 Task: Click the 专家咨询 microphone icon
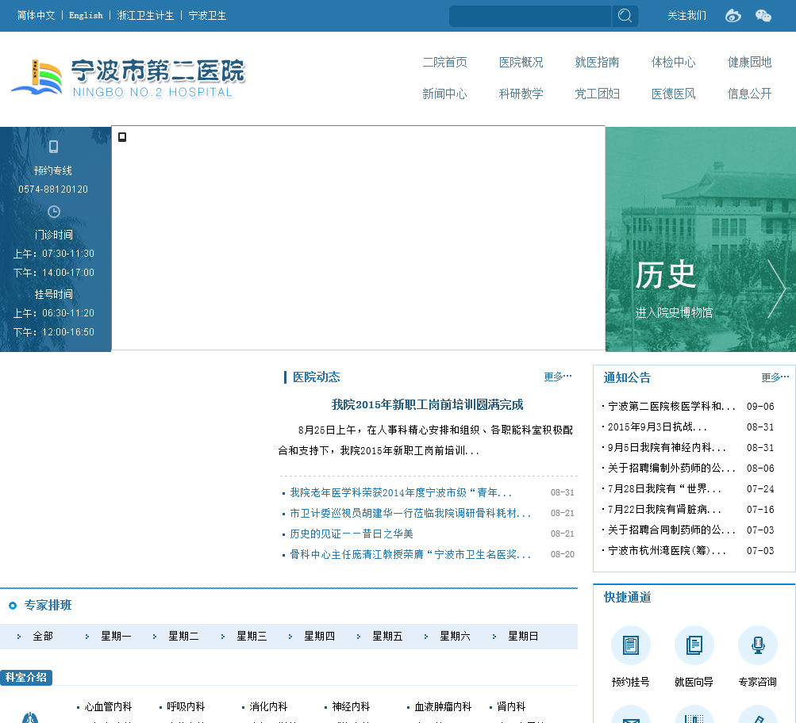pos(757,645)
